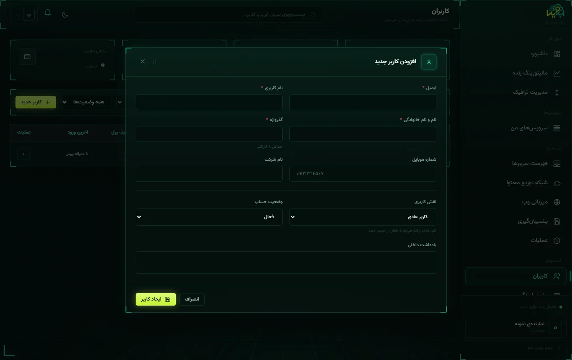Expand the table row with the chevron button
572x360 pixels.
[23, 154]
